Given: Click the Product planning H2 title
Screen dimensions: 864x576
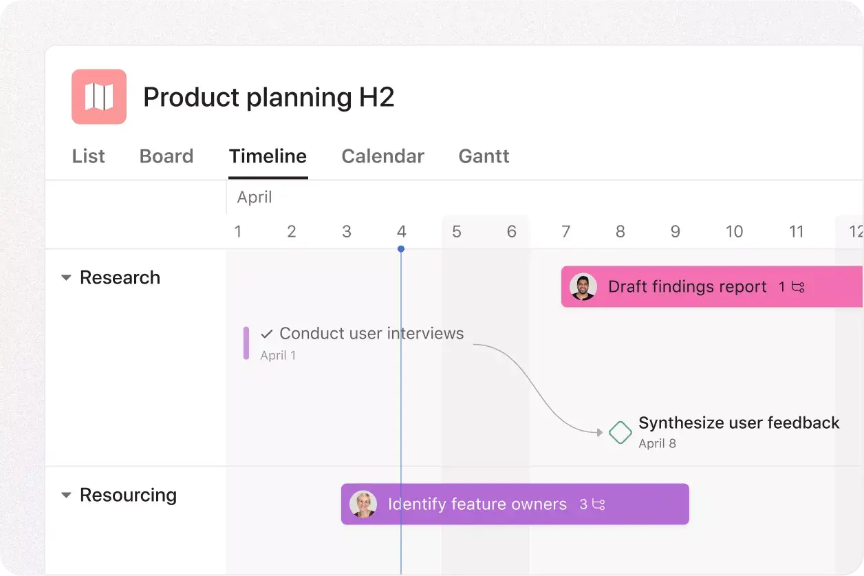Looking at the screenshot, I should (x=269, y=96).
